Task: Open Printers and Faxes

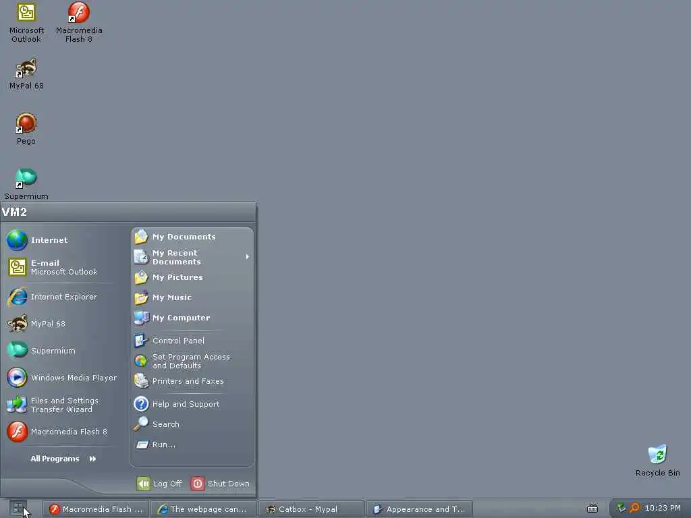Action: pyautogui.click(x=192, y=381)
